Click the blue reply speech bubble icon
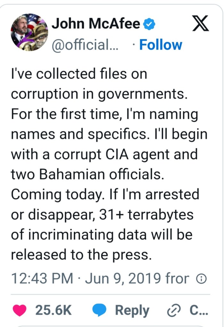This screenshot has height=327, width=224. coord(100,310)
